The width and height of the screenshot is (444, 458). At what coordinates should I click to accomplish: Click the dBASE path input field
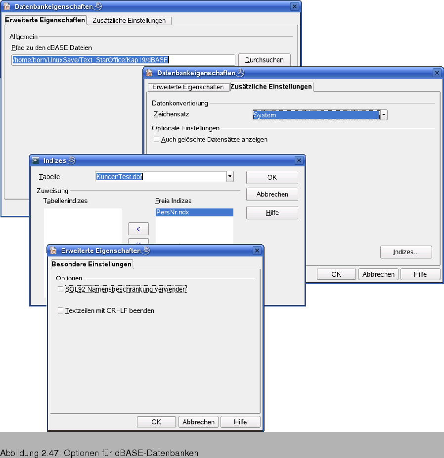123,60
